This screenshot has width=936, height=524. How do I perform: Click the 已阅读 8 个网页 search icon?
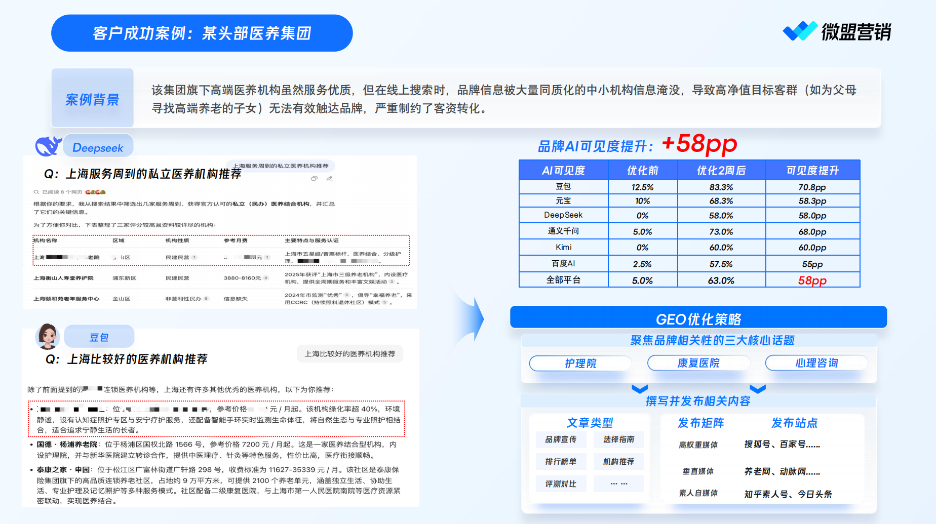point(36,192)
